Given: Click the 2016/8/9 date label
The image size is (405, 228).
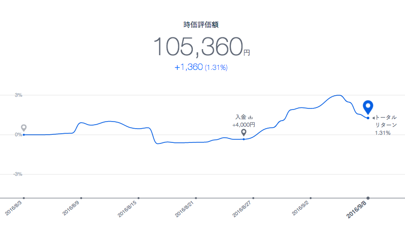Looking at the screenshot, I should point(71,208).
